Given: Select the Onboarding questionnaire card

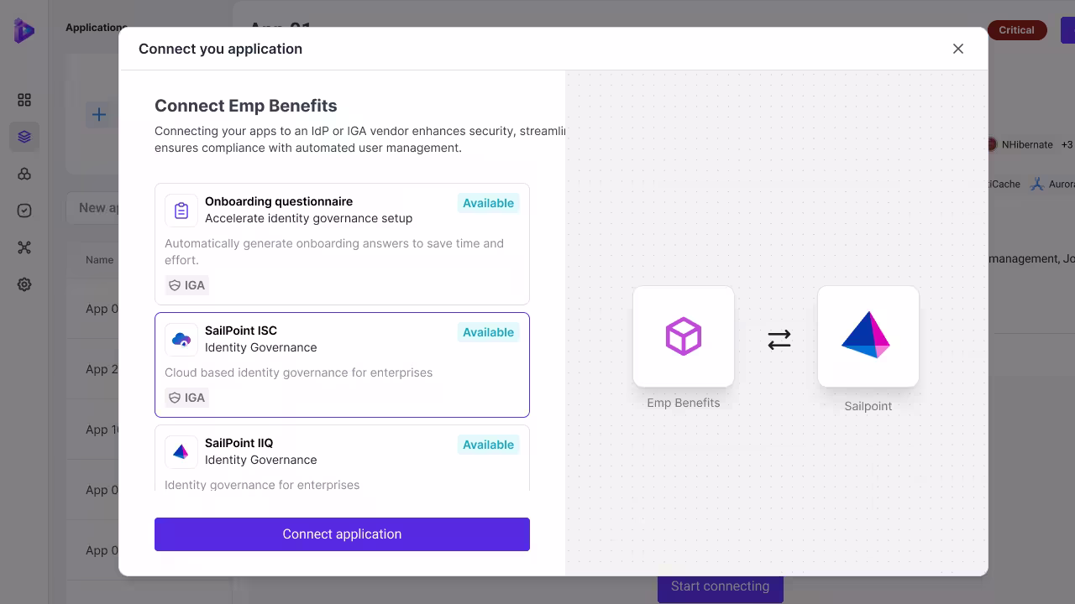Looking at the screenshot, I should (x=342, y=244).
